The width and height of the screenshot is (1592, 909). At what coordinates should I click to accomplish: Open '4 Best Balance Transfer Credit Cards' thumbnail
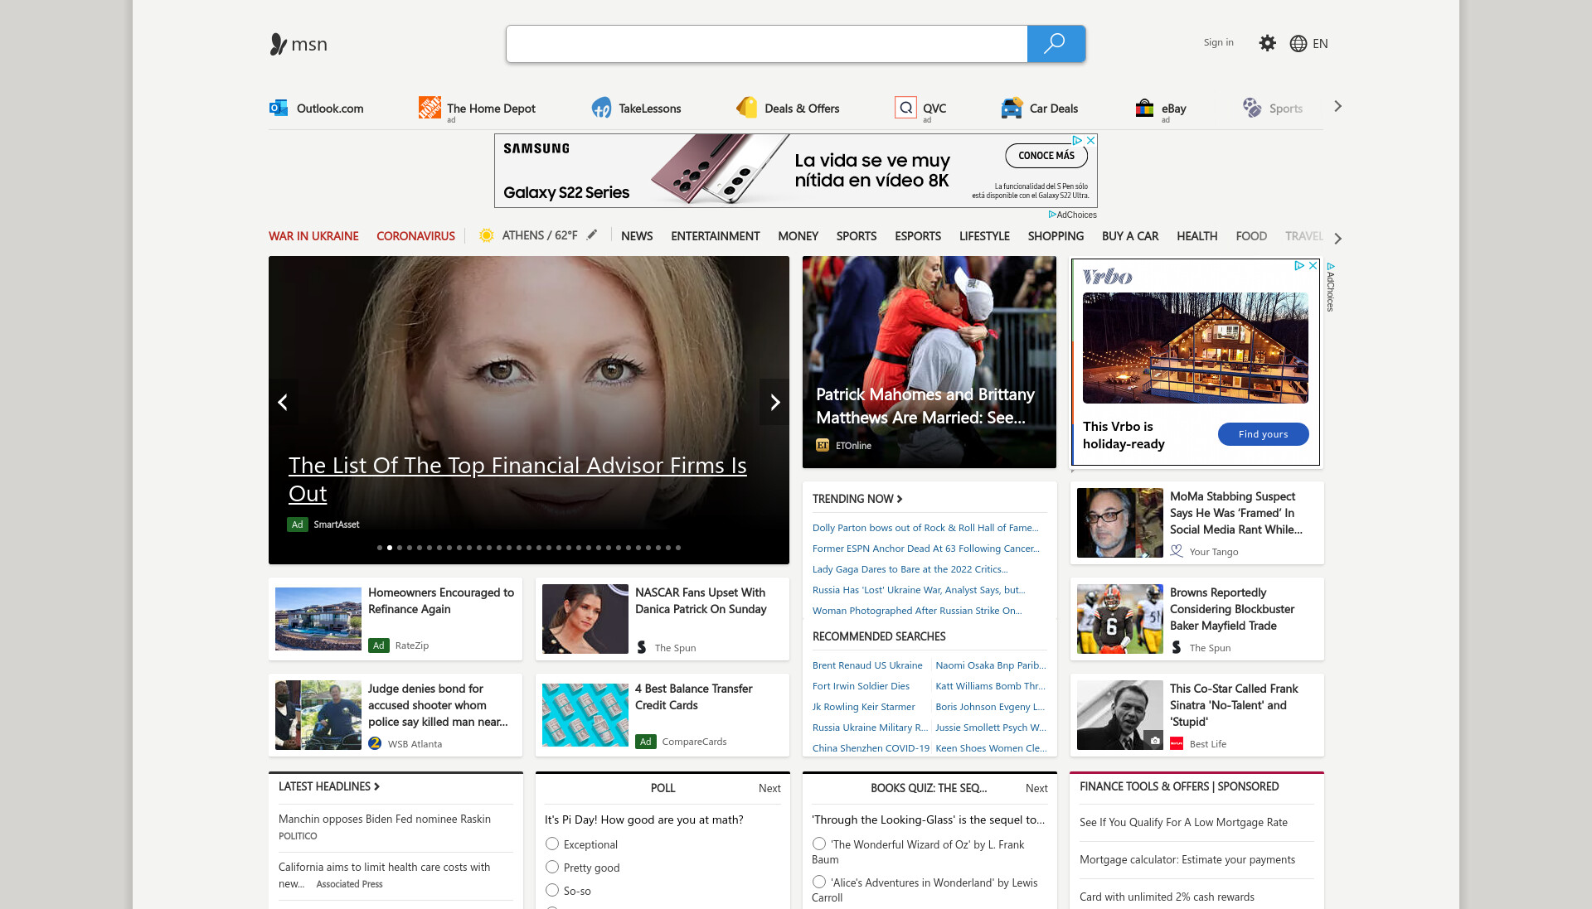click(585, 715)
